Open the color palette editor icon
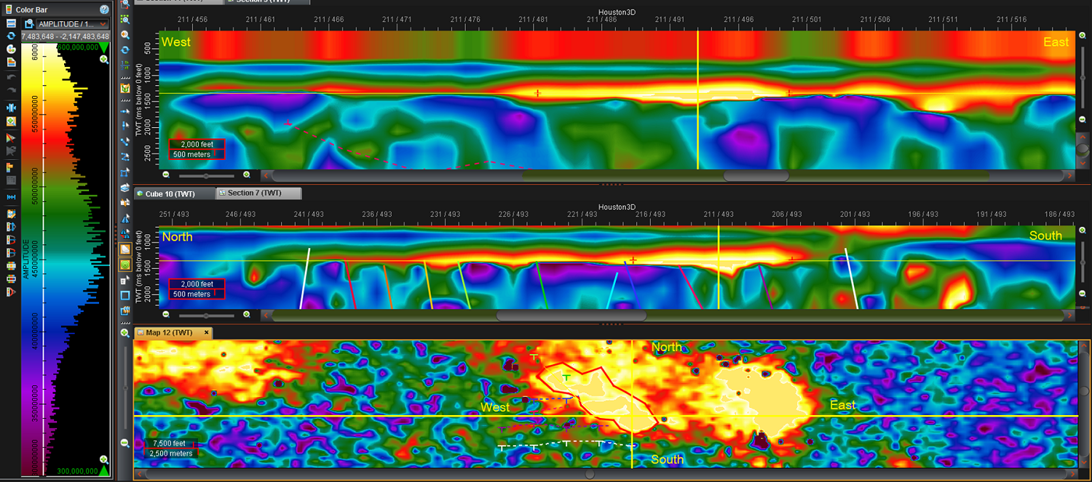Viewport: 1092px width, 482px height. tap(11, 49)
